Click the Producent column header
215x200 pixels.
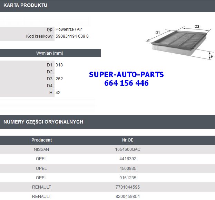[41, 140]
